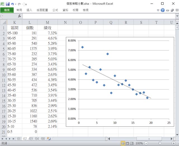
Task: Click the insert function fx icon
Action: (x=20, y=16)
